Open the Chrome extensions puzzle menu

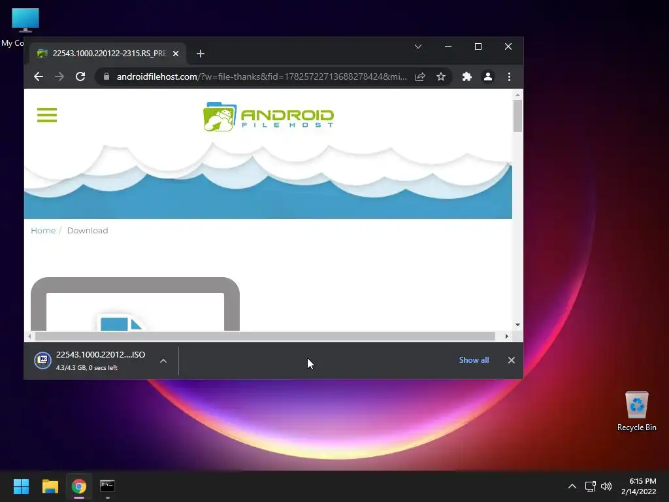467,77
